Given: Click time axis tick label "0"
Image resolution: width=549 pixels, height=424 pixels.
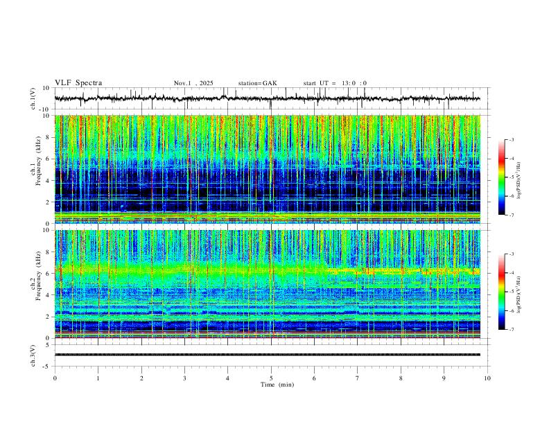Looking at the screenshot, I should pos(55,378).
